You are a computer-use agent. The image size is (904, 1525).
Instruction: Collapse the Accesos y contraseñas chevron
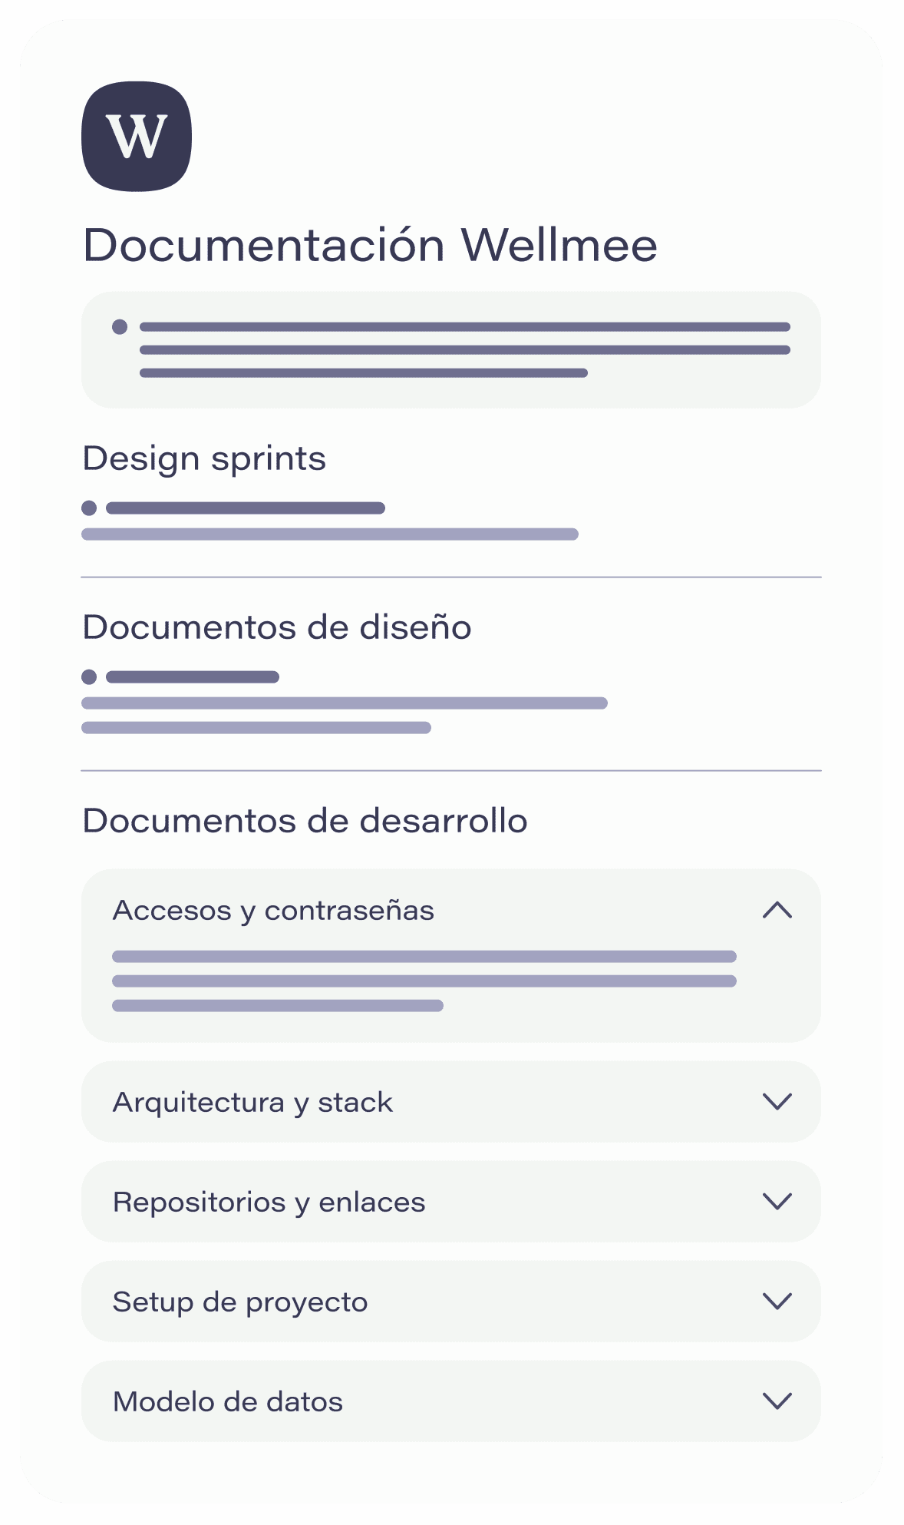pos(777,910)
